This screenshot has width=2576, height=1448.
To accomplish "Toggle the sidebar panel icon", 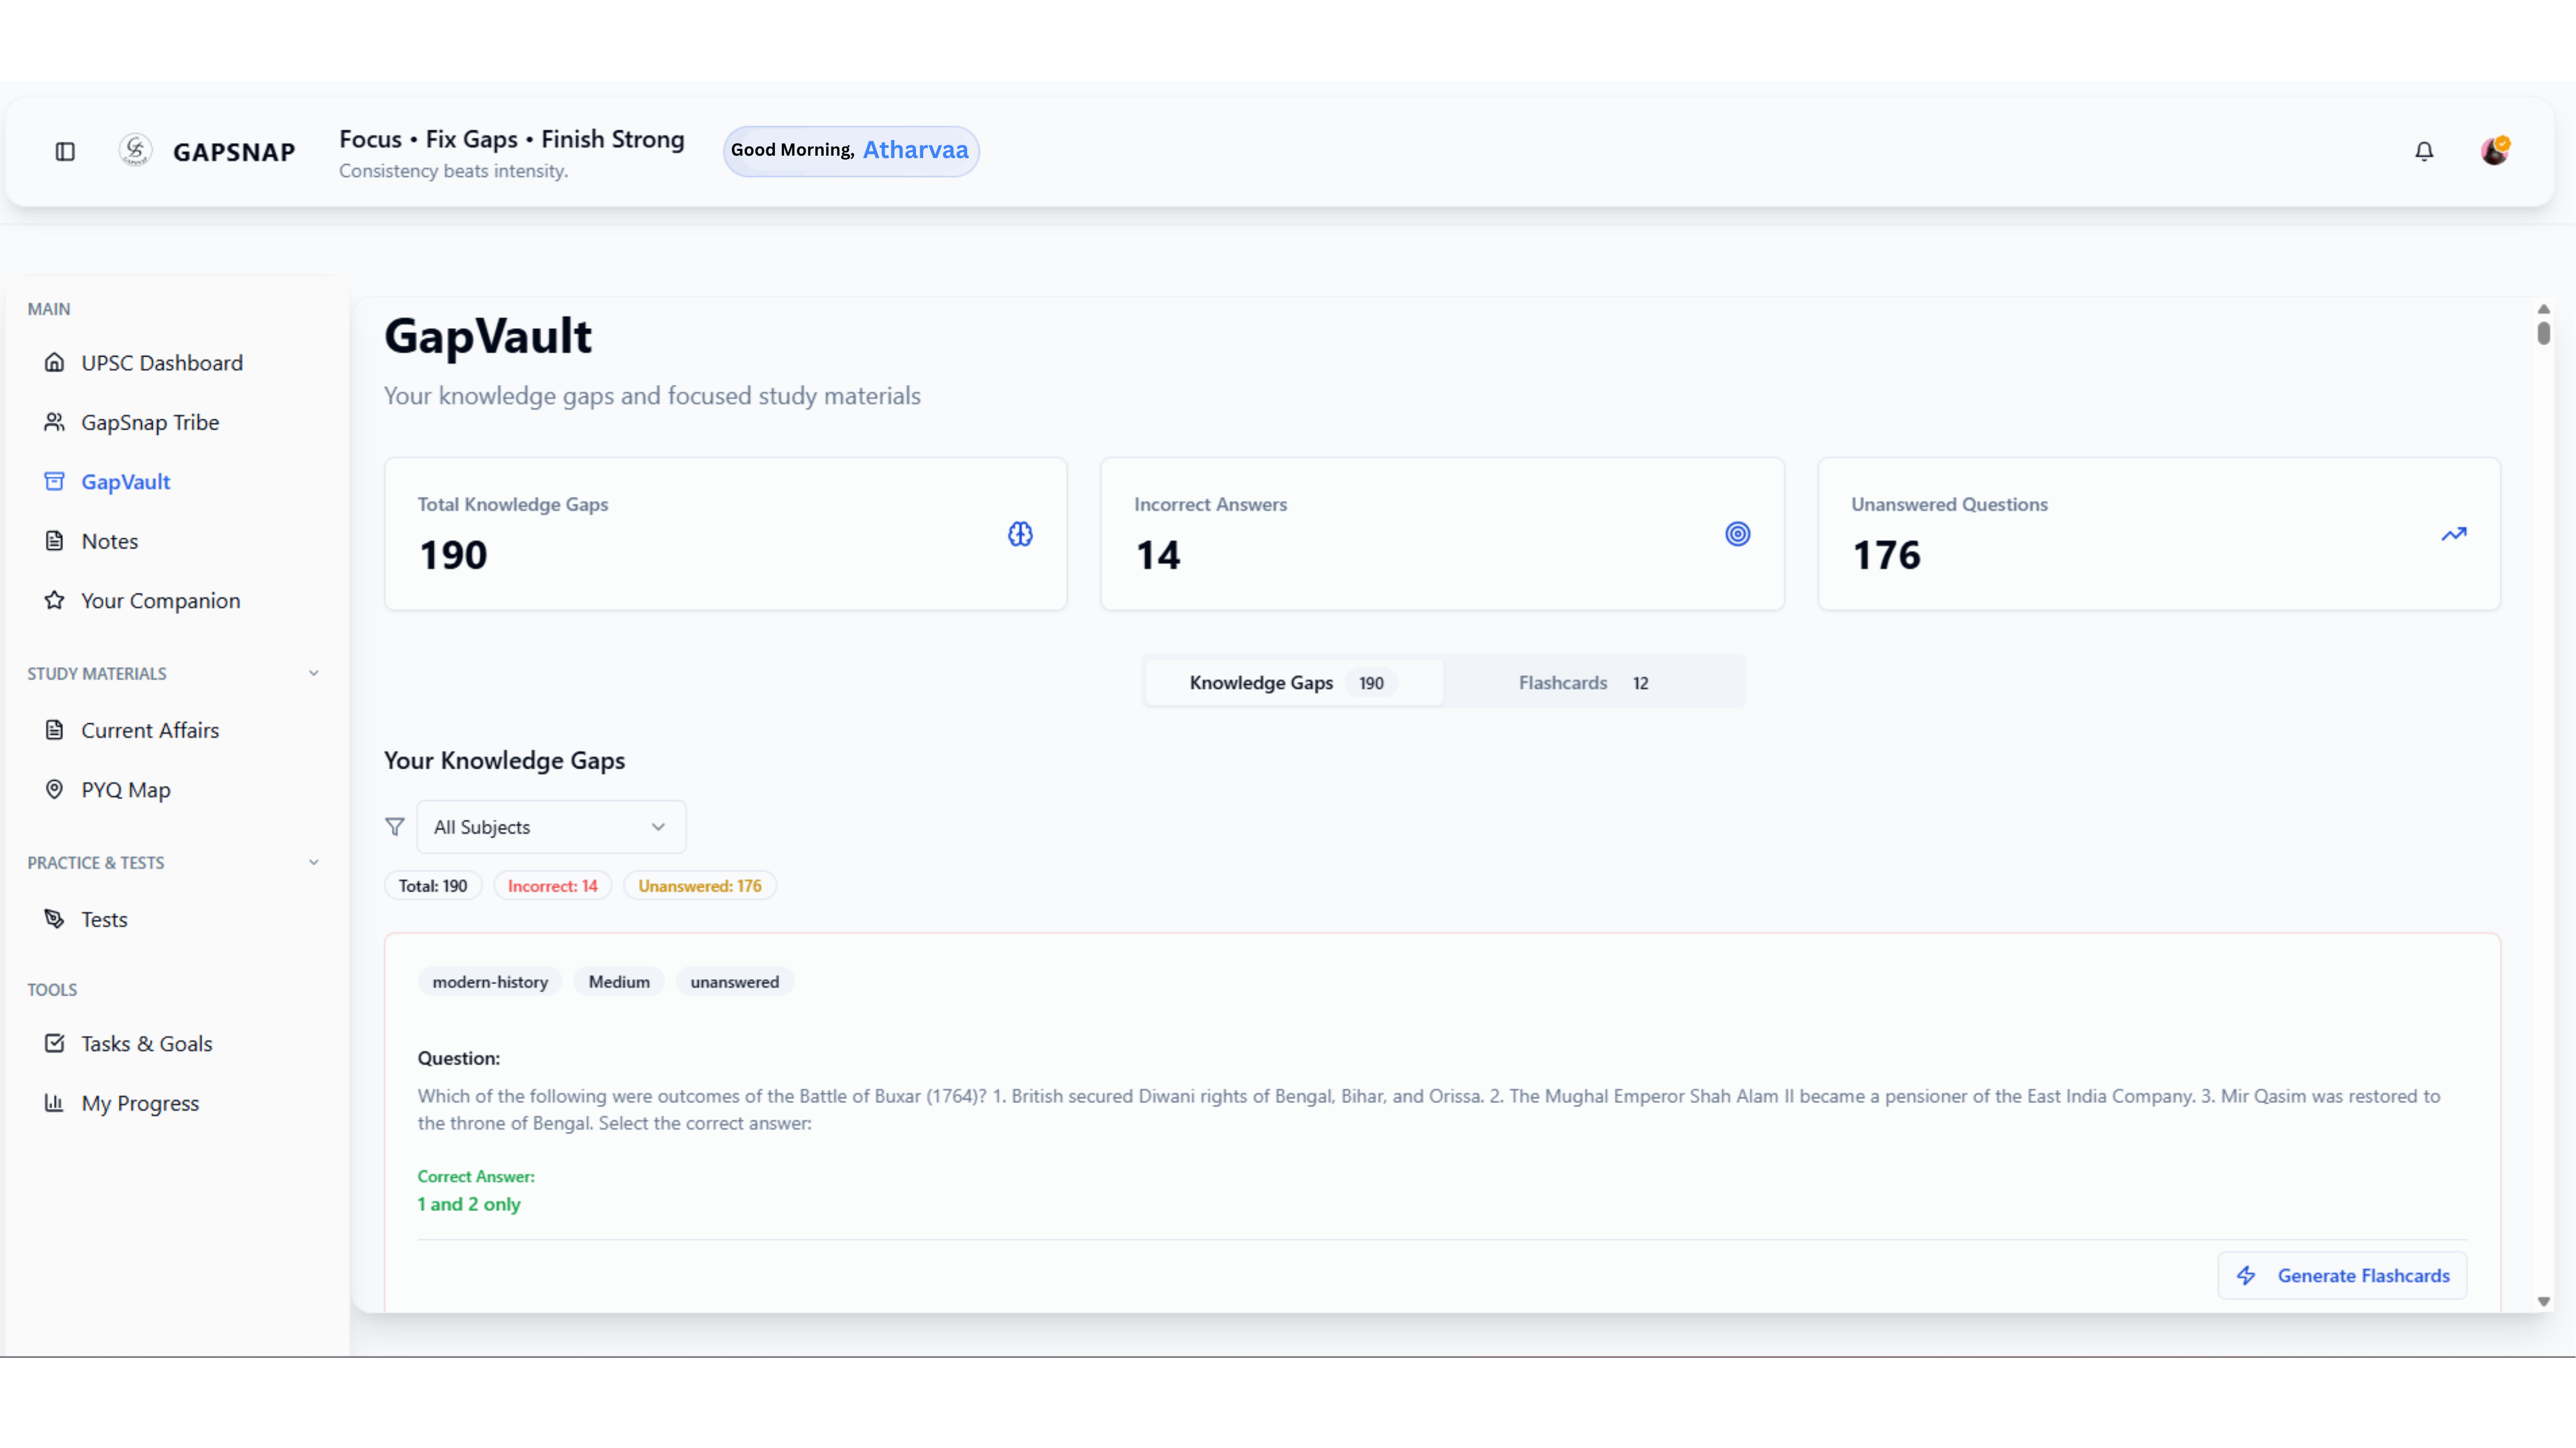I will [65, 151].
